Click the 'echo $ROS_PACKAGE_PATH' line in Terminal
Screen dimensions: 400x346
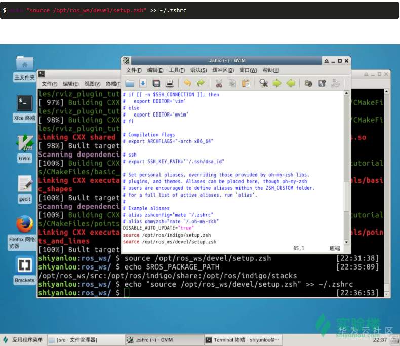(172, 267)
